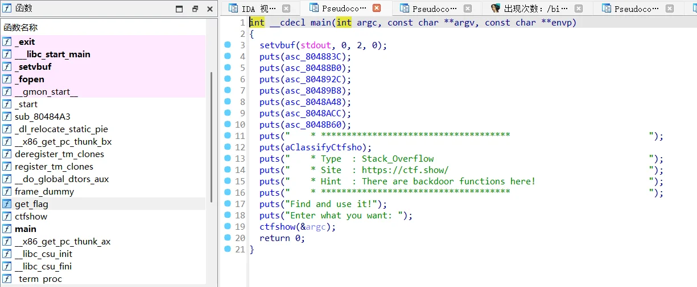Close the active Pseudocode tab
This screenshot has height=287, width=697.
coord(377,9)
